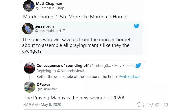Click the Twitter bird icon in jesse.bruh's tweet

[x=136, y=26]
